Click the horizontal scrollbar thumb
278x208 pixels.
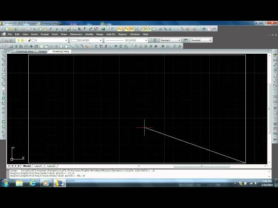point(202,166)
